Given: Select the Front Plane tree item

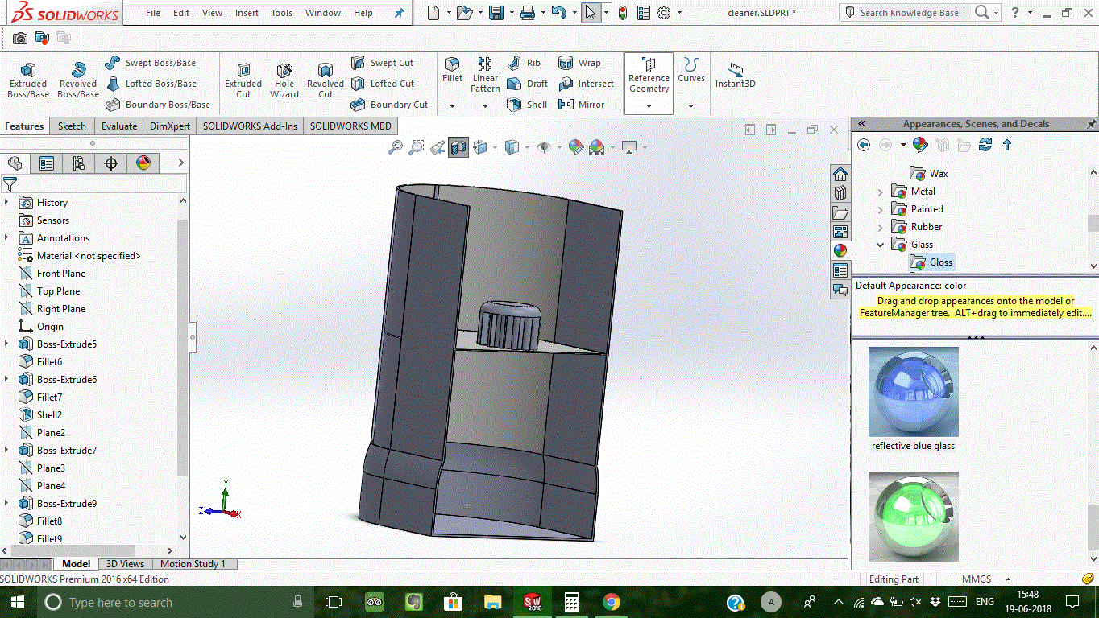Looking at the screenshot, I should (x=60, y=274).
